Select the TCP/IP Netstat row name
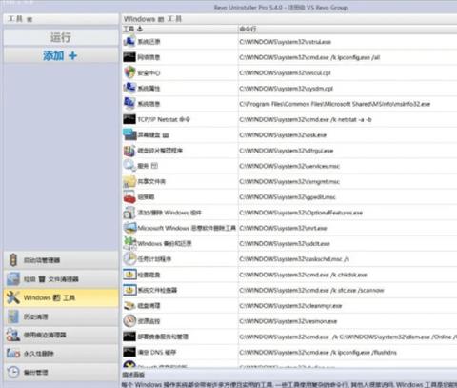This screenshot has height=388, width=457. click(x=164, y=119)
